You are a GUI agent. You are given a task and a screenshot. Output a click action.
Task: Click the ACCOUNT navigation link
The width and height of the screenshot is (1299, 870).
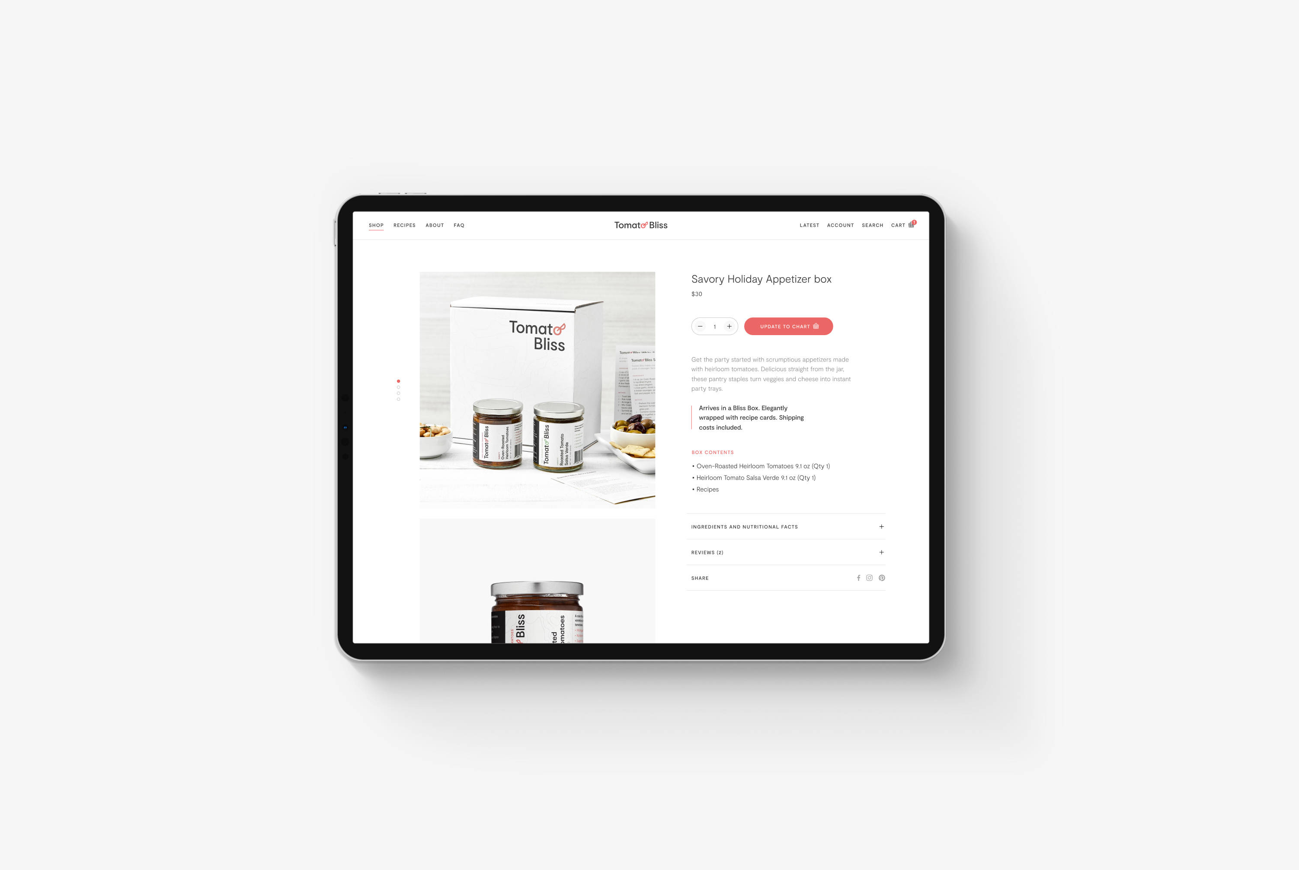[x=840, y=225]
